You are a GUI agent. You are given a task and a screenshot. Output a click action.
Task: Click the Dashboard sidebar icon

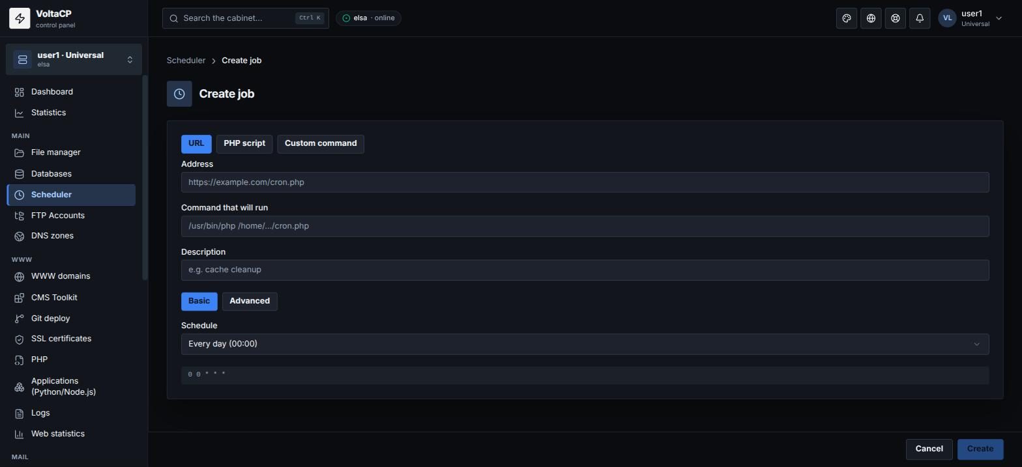20,92
